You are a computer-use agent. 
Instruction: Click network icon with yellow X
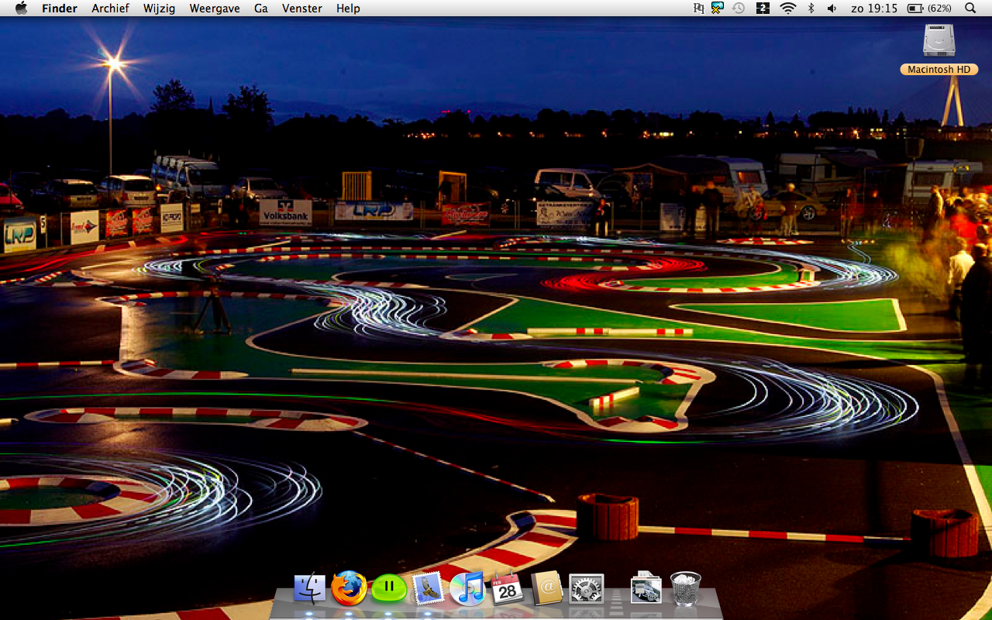[718, 9]
